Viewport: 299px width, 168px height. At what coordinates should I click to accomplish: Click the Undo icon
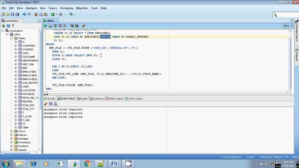coord(24,14)
